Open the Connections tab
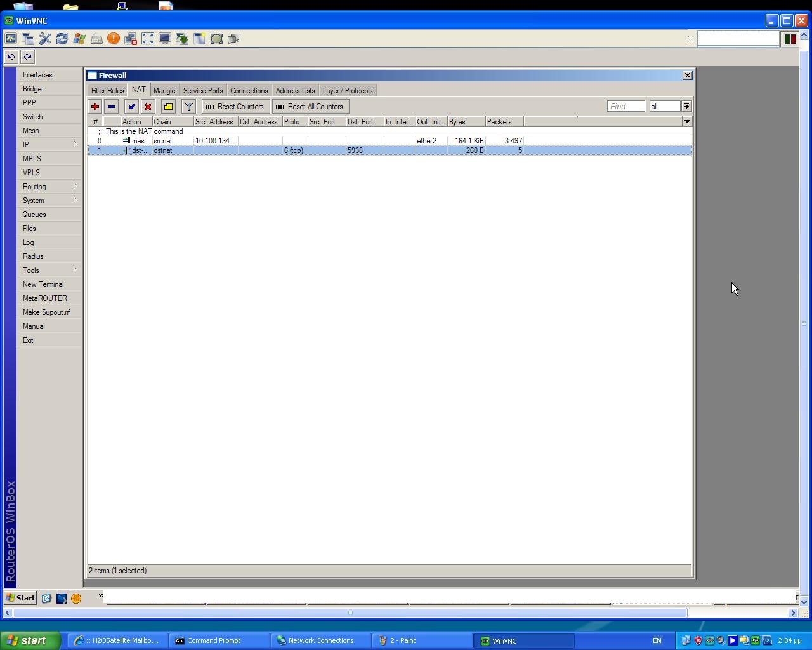The width and height of the screenshot is (812, 650). click(x=249, y=91)
